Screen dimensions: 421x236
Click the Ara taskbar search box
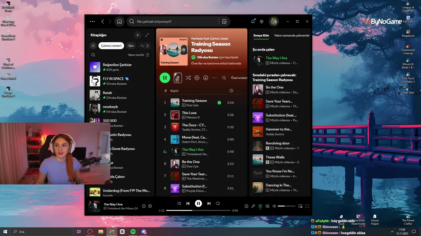42,232
